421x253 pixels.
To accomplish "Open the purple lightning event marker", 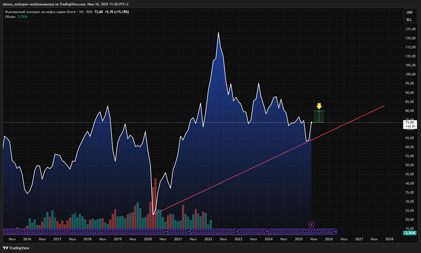I will click(x=311, y=224).
